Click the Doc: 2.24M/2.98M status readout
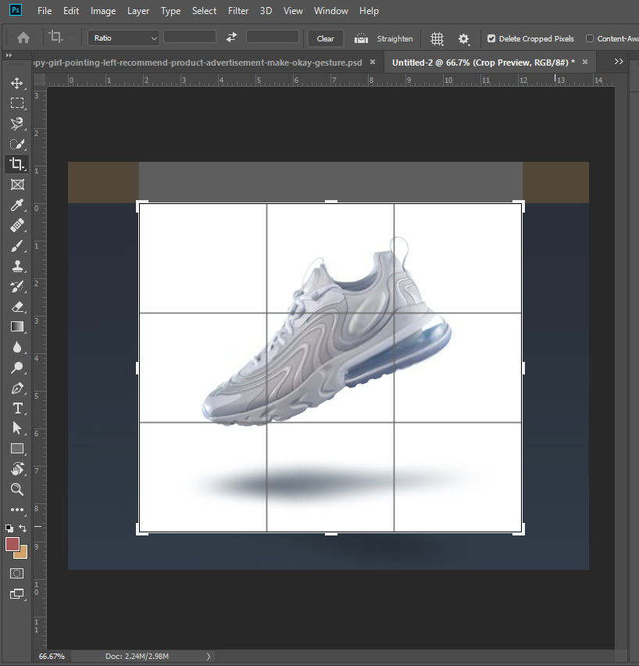 click(x=137, y=657)
